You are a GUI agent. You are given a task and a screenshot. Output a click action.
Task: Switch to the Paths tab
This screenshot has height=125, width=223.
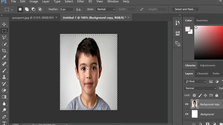tap(216, 74)
